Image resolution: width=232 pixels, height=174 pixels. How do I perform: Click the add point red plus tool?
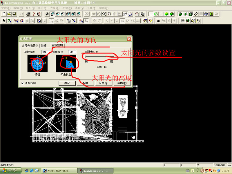pos(81,21)
